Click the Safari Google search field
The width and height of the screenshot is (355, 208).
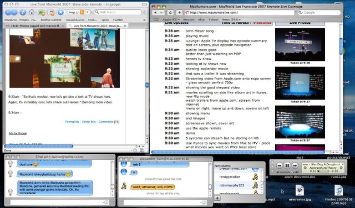[x=319, y=13]
